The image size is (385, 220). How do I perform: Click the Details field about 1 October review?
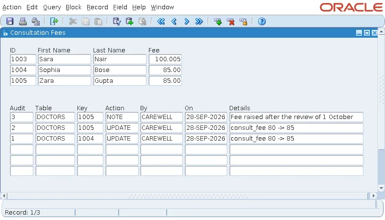pos(296,117)
